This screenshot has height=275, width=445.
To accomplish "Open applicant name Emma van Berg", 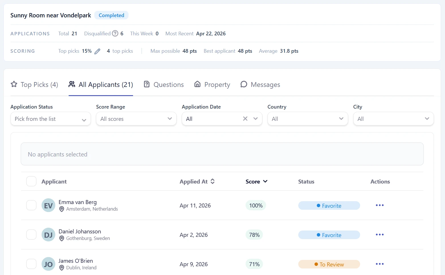I will click(77, 202).
